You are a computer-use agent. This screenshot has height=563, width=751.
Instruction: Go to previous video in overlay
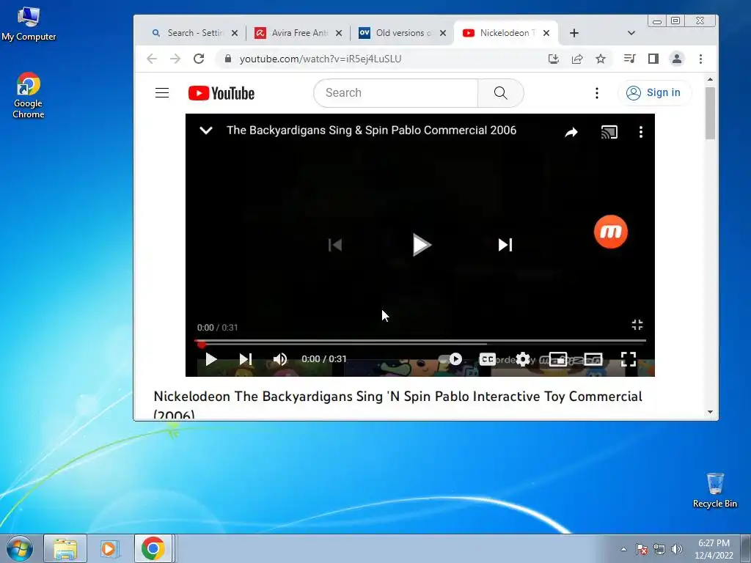coord(334,245)
